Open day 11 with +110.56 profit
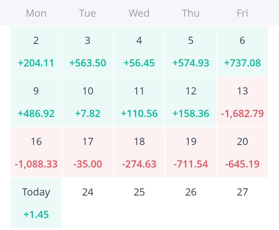The height and width of the screenshot is (230, 279). (x=139, y=102)
